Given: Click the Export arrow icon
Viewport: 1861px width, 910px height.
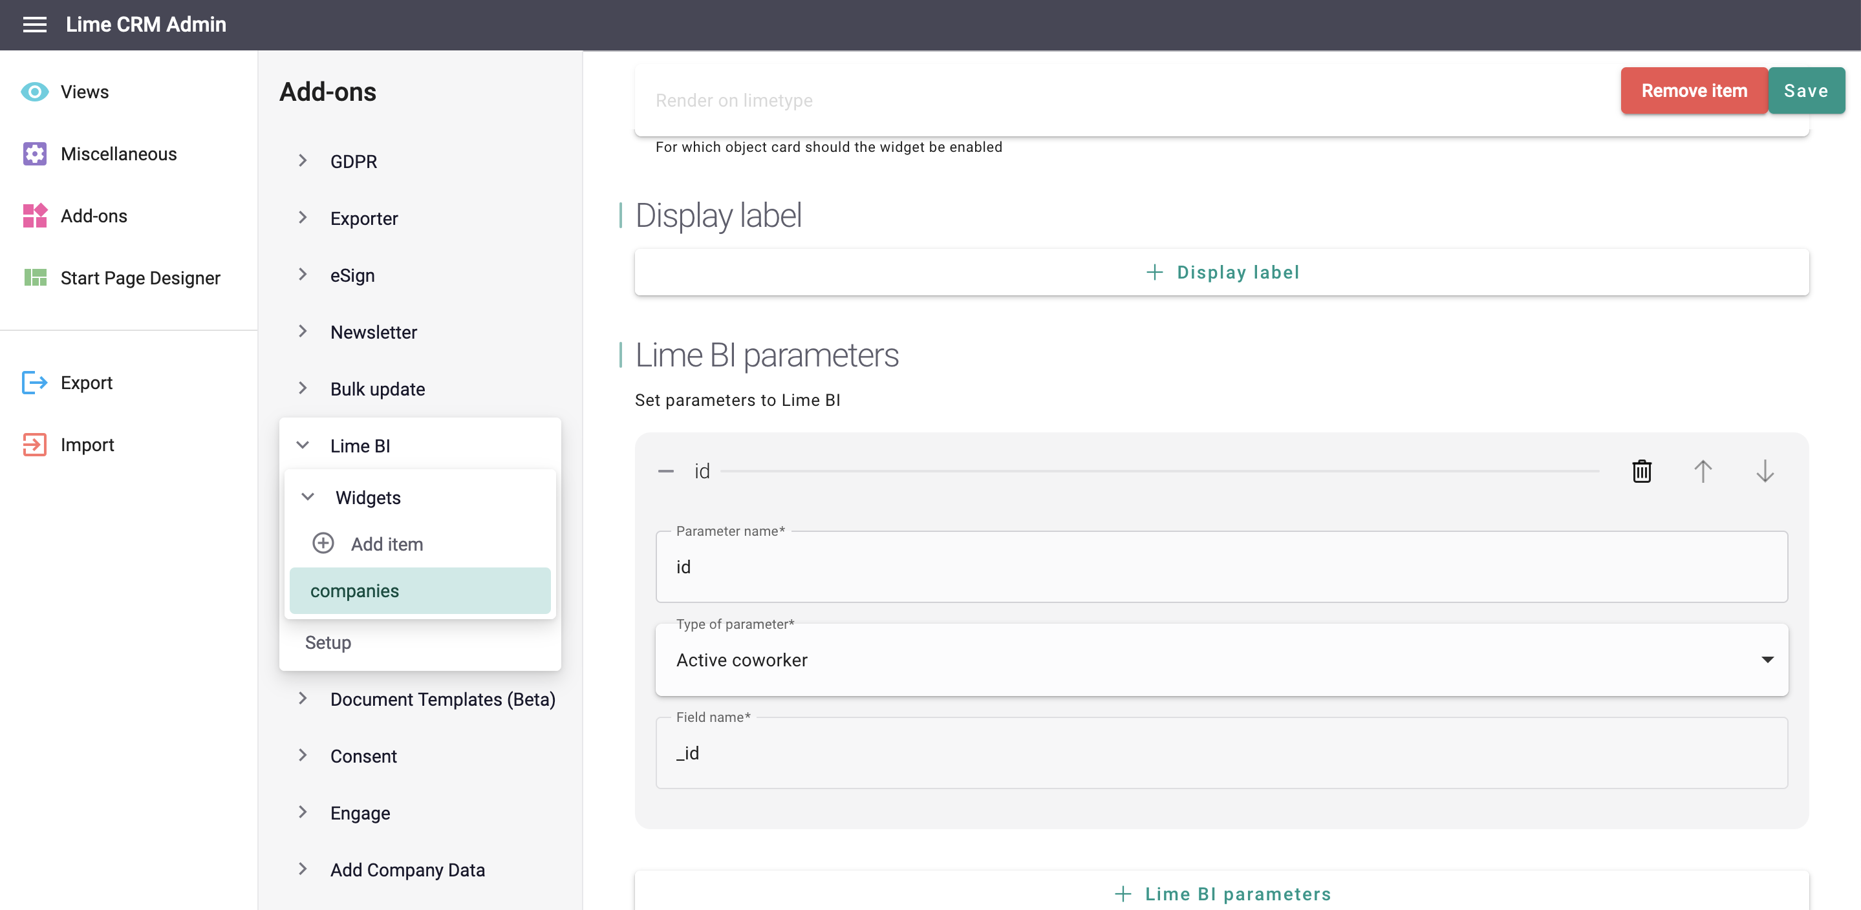Looking at the screenshot, I should click(x=34, y=382).
